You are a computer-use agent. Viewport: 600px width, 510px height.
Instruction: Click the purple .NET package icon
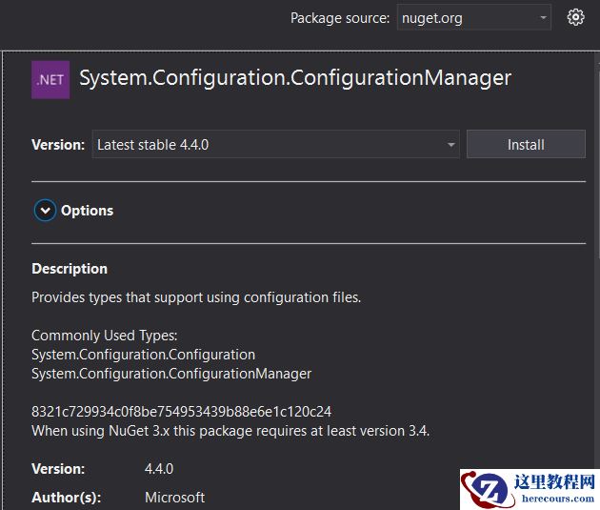pyautogui.click(x=50, y=79)
